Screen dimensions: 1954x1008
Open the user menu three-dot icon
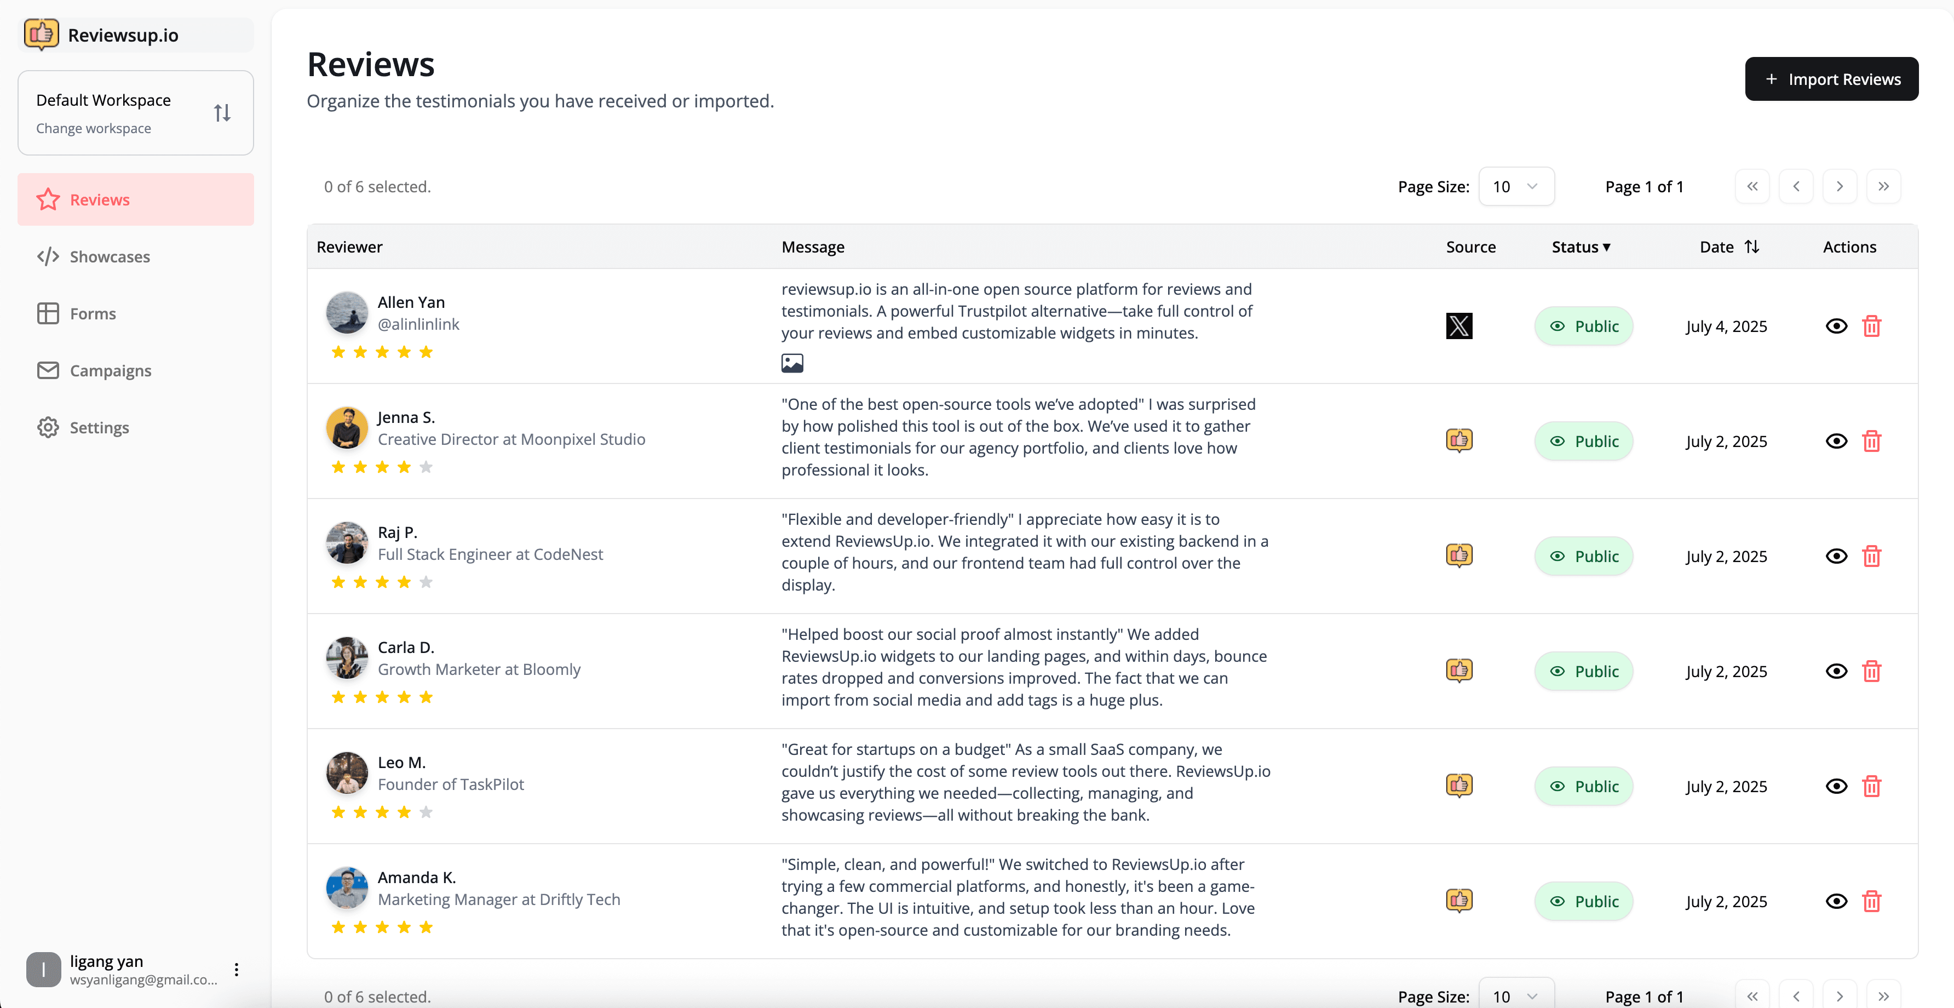[x=237, y=969]
